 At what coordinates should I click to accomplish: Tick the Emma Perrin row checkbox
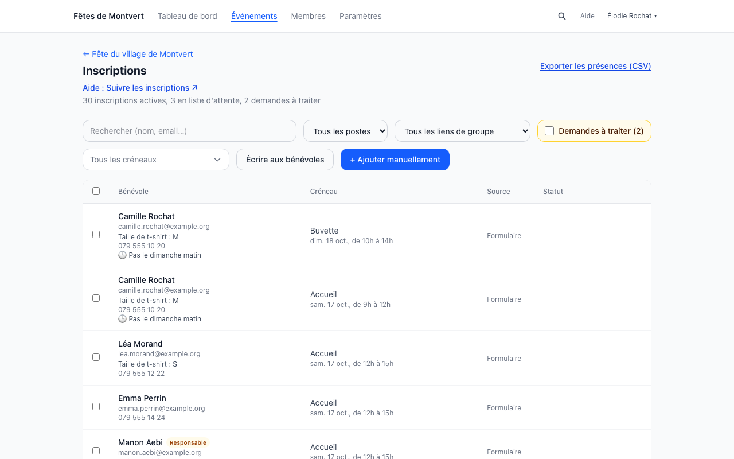pos(96,407)
